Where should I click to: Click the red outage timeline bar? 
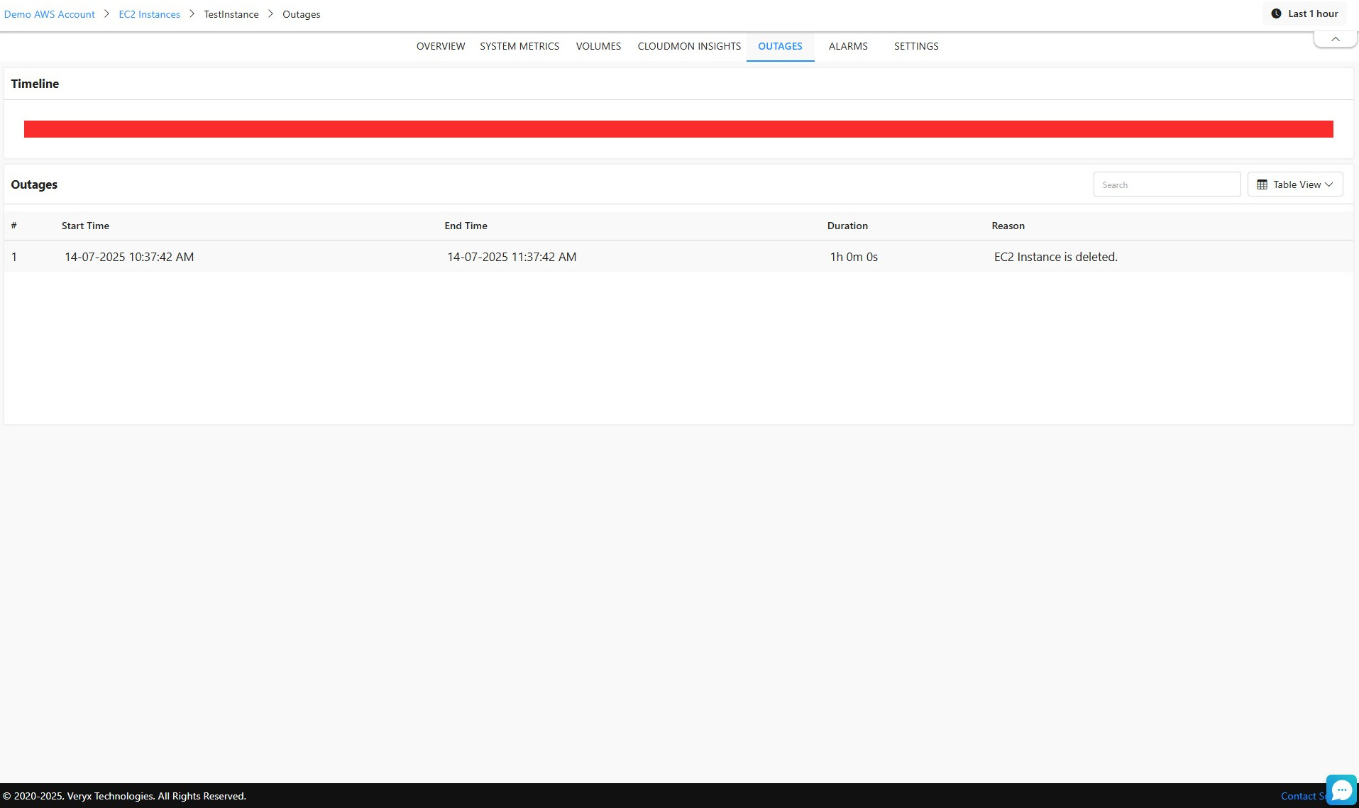point(678,129)
